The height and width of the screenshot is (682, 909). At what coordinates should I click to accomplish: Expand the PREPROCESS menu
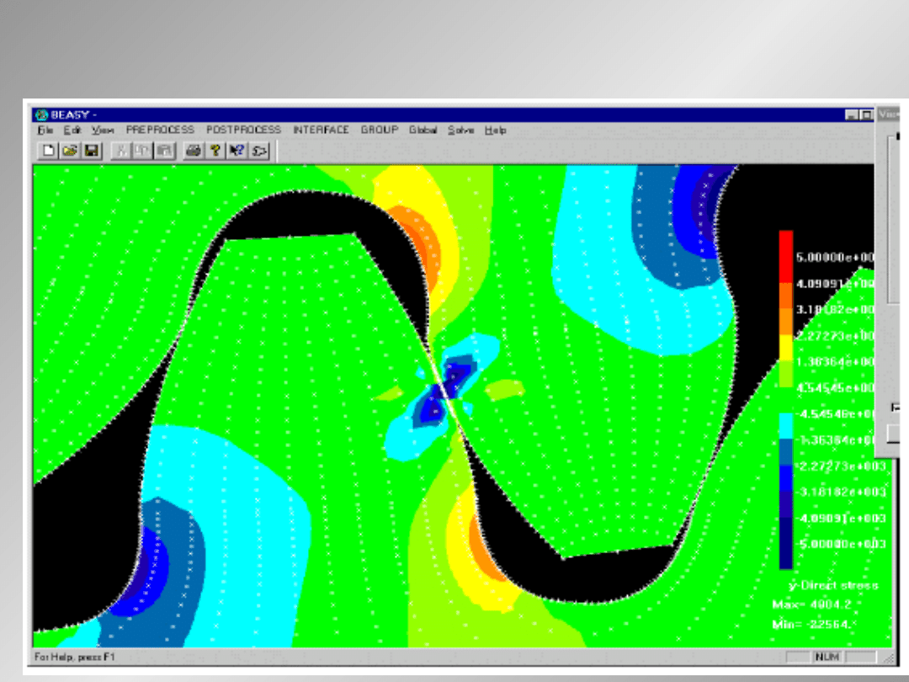pos(160,131)
